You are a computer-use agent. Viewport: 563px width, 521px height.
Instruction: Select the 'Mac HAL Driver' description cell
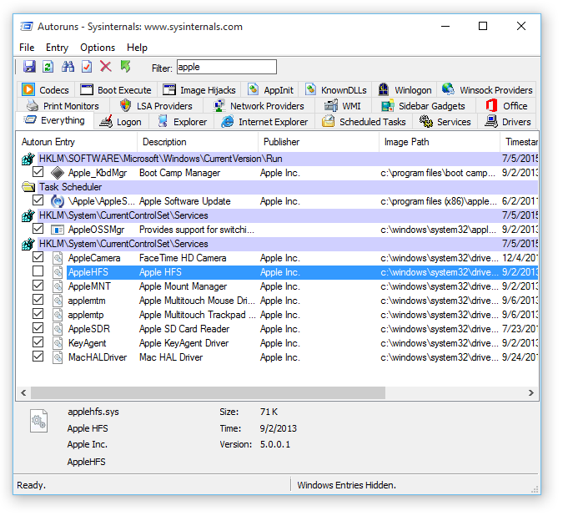(171, 357)
